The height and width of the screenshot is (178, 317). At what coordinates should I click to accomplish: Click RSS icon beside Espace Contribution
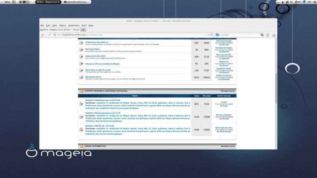[82, 146]
